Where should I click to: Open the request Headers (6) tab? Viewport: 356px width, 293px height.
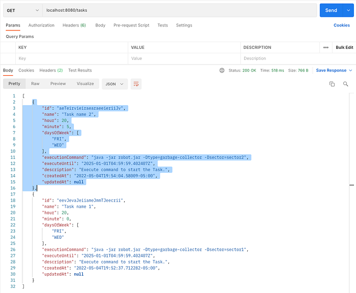pyautogui.click(x=74, y=25)
